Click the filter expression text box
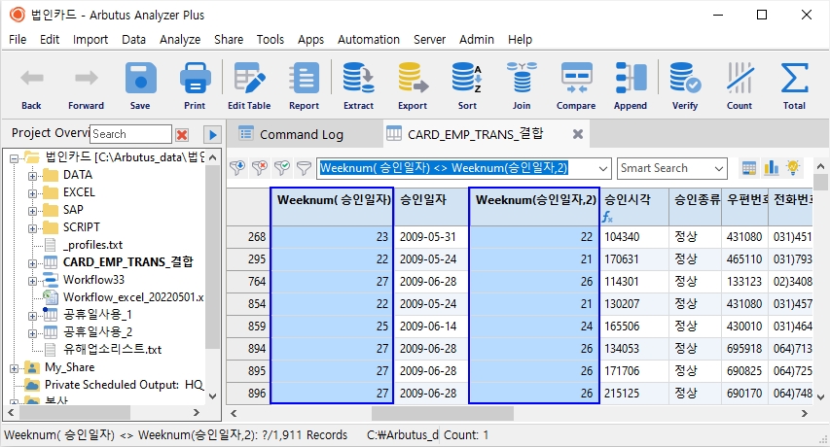 click(457, 168)
